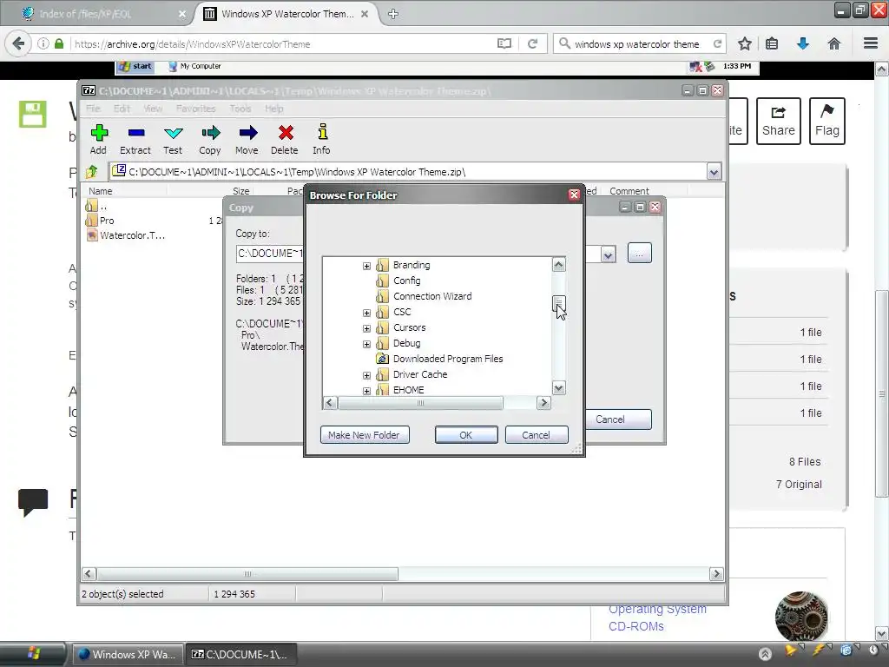Screen dimensions: 889x667
Task: Click the C:\DOCUME~1\... taskbar item
Action: tap(240, 655)
